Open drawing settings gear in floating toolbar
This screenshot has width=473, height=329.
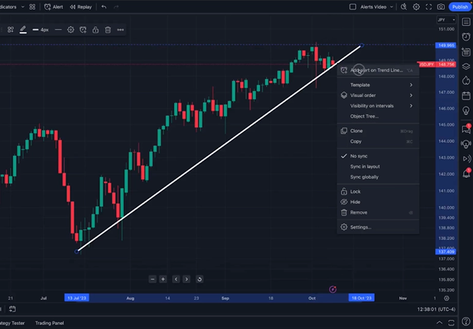pyautogui.click(x=70, y=29)
